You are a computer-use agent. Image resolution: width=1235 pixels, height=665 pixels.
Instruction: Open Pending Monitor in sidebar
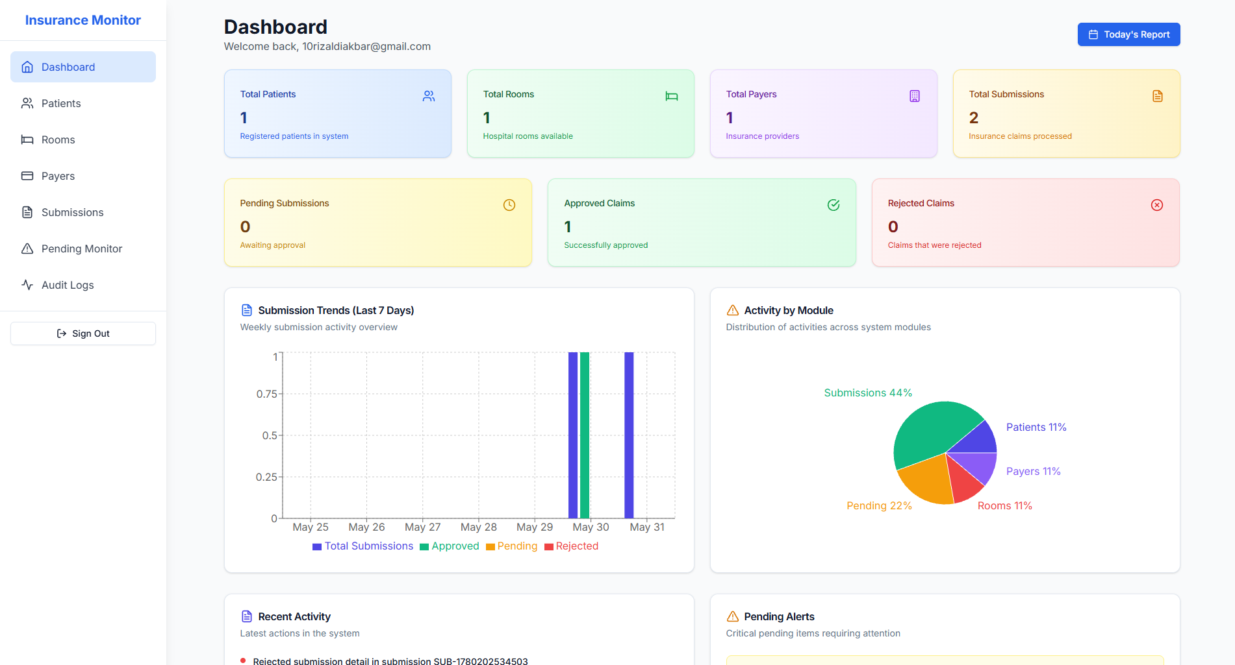pos(83,248)
